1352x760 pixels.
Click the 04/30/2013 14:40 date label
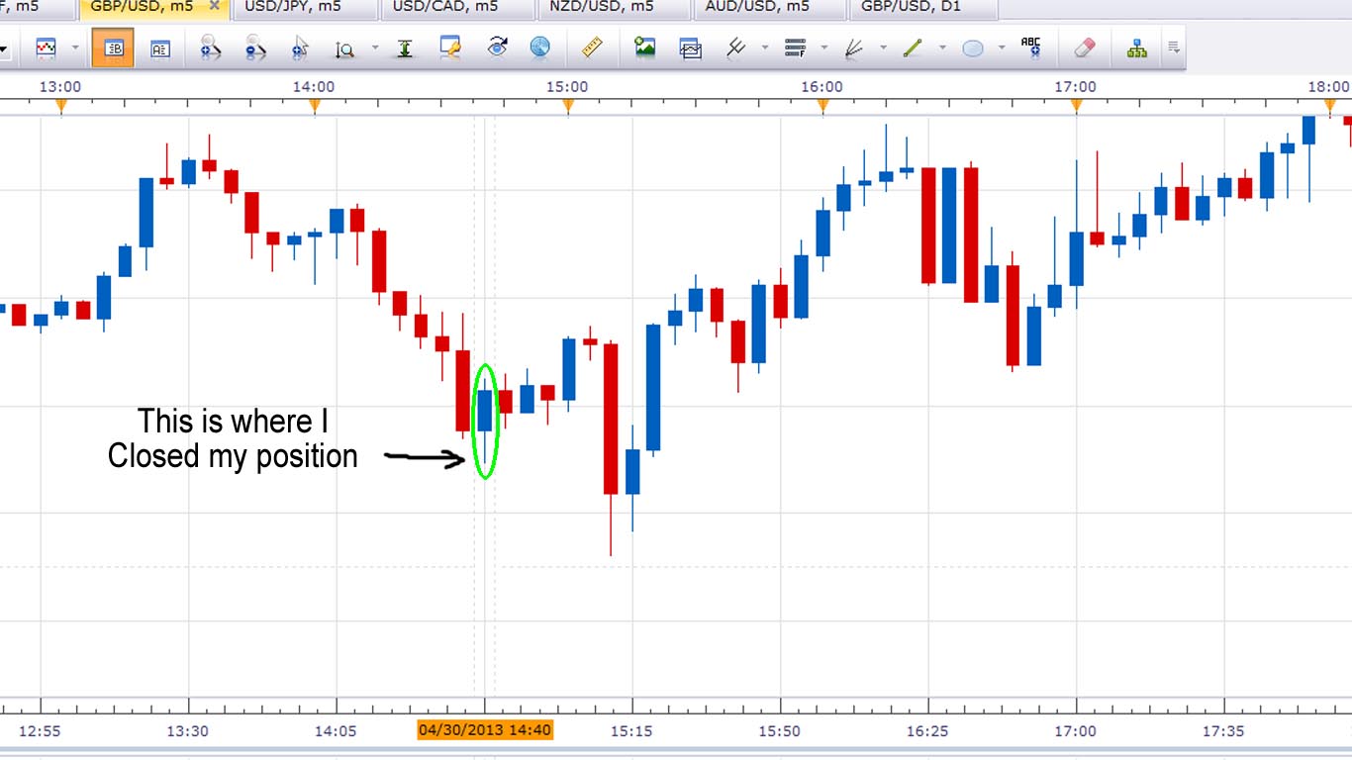[x=485, y=730]
